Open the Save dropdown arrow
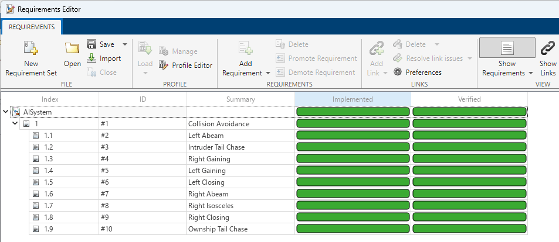559x242 pixels. pos(124,44)
